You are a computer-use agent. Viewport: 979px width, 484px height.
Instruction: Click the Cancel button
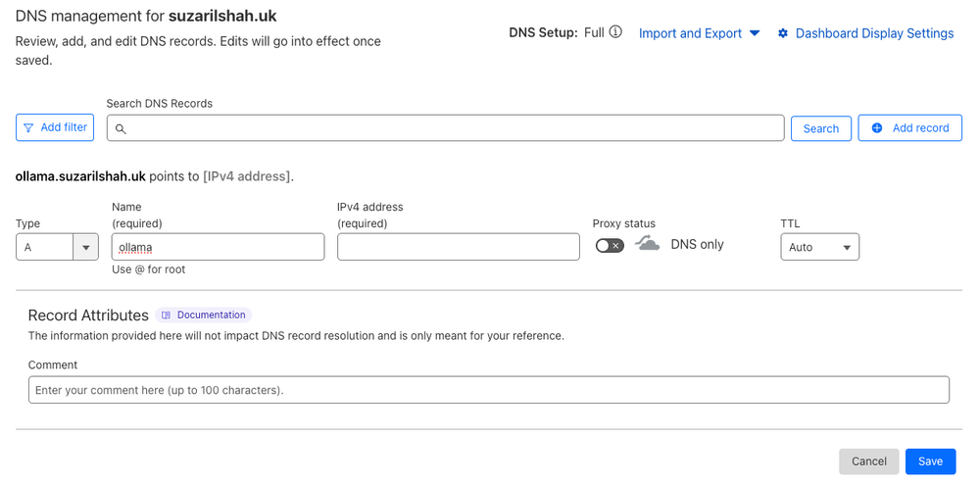[869, 461]
